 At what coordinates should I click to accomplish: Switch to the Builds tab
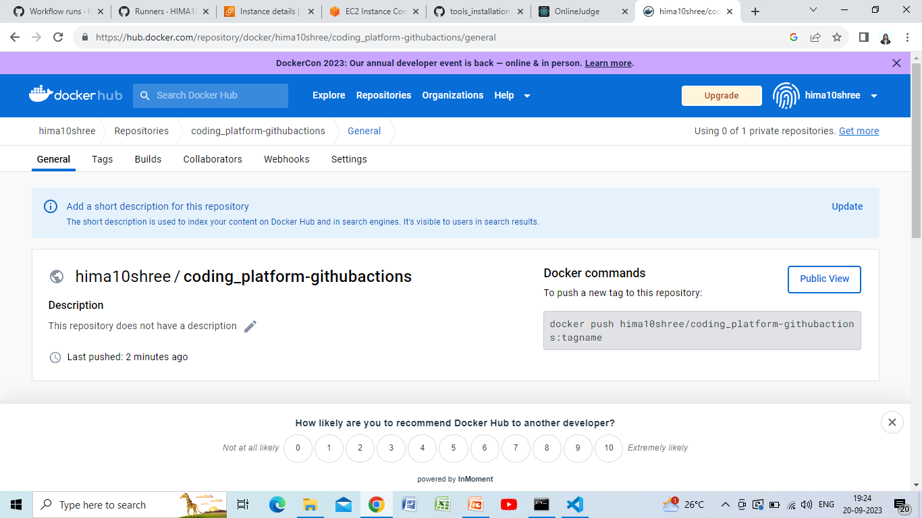pyautogui.click(x=148, y=159)
